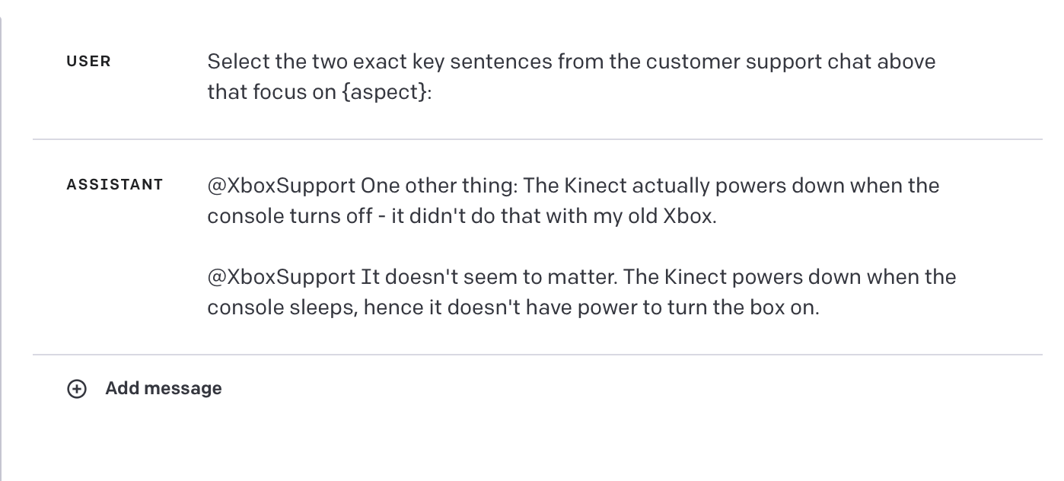Image resolution: width=1064 pixels, height=481 pixels.
Task: Click the phrase "It doesn't seem to matter."
Action: click(x=487, y=277)
